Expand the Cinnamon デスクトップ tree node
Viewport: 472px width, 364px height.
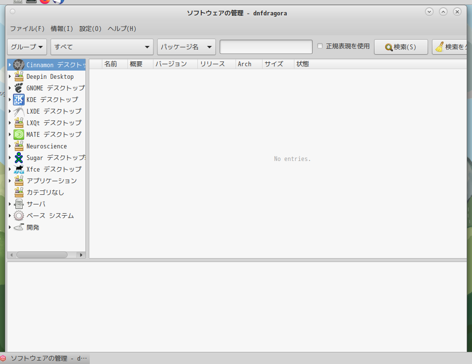point(10,65)
